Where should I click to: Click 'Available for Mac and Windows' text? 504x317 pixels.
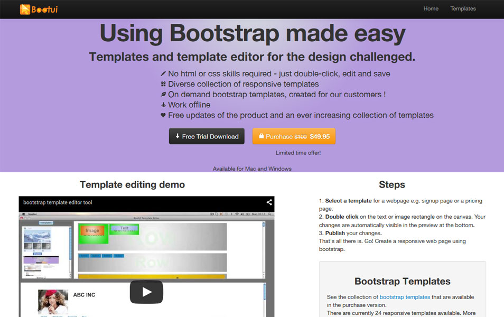point(252,169)
